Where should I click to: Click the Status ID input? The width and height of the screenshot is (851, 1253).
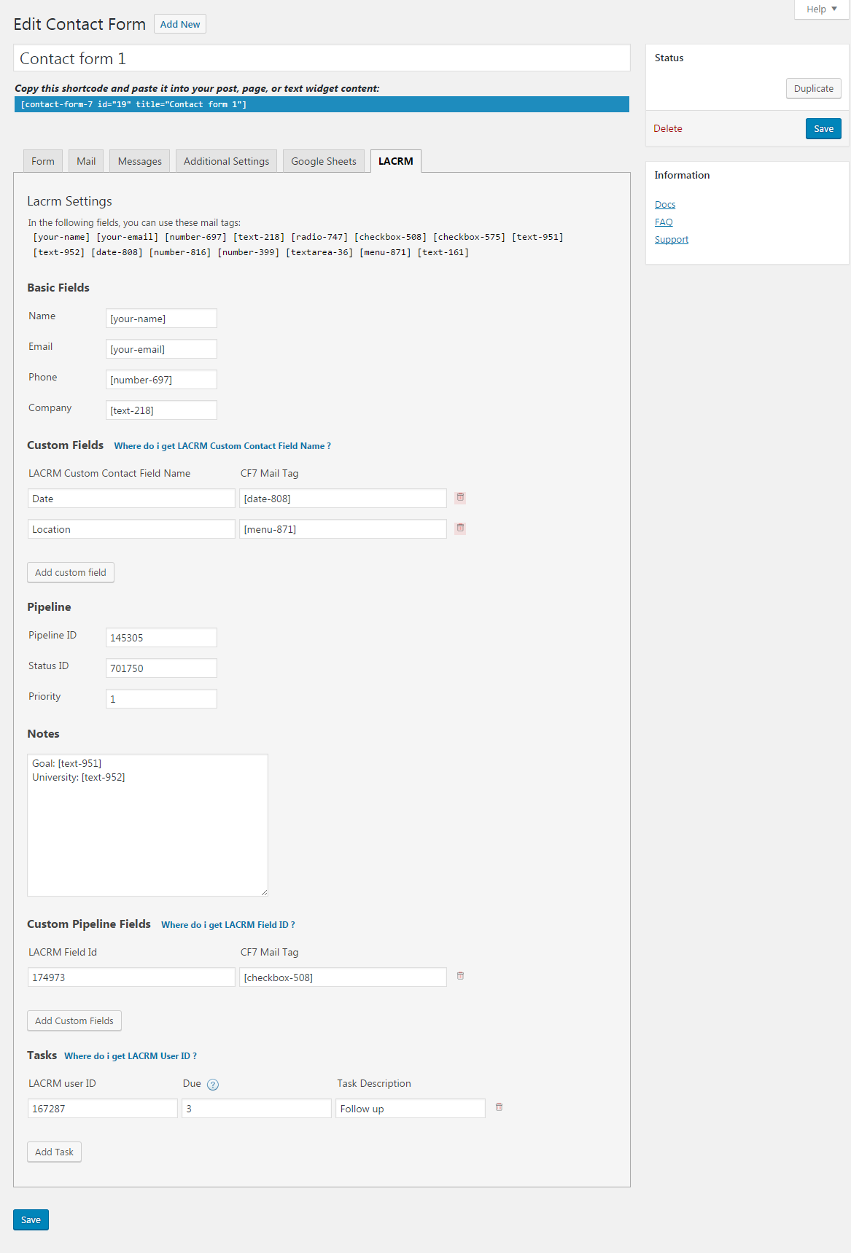coord(161,668)
